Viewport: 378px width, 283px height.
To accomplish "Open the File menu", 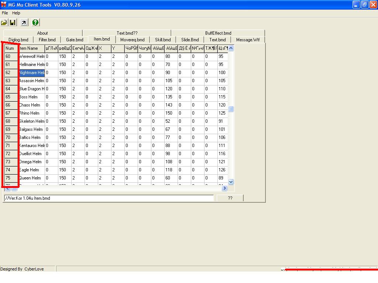I will point(5,13).
